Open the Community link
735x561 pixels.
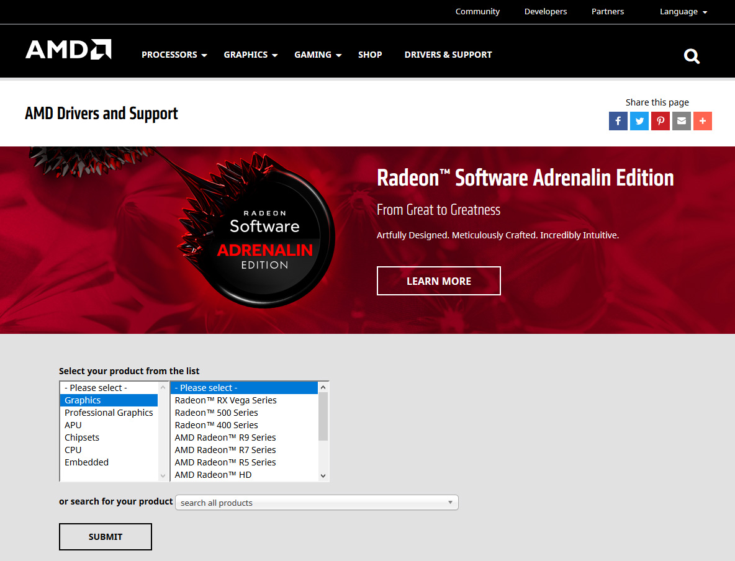coord(477,12)
